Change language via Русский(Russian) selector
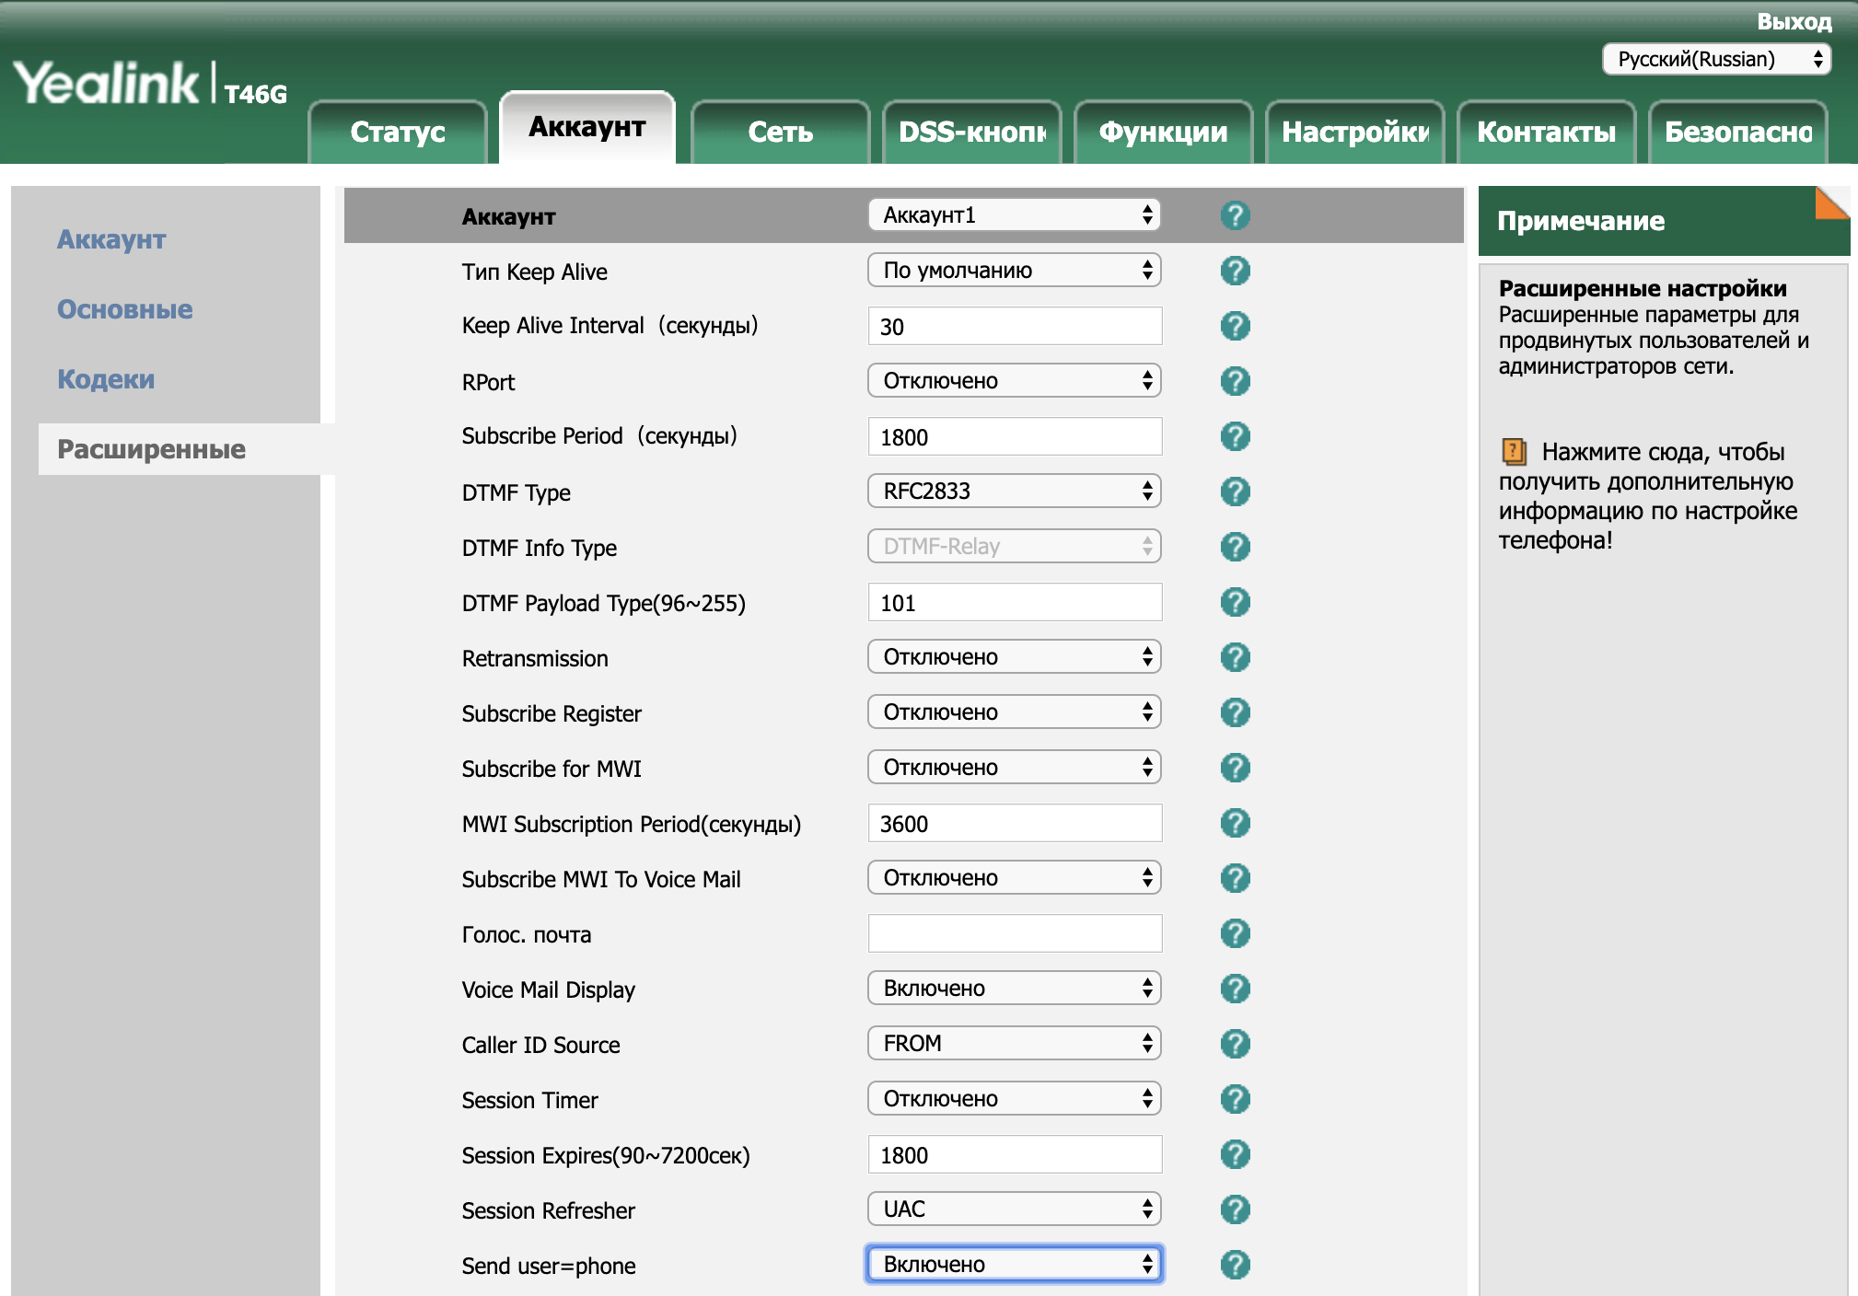 (x=1716, y=60)
